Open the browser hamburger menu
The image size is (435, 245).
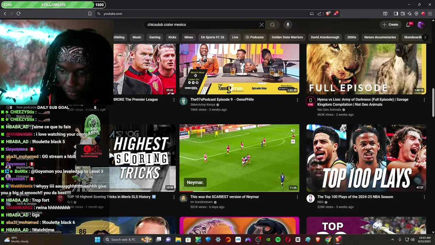coord(430,14)
